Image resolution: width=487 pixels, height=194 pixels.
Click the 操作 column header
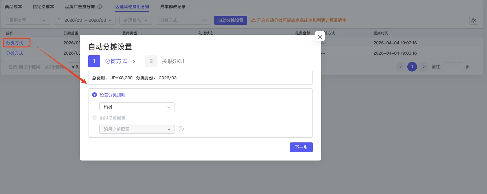(x=10, y=33)
